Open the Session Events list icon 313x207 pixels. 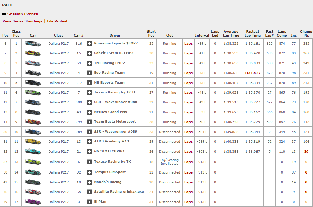[x=4, y=14]
